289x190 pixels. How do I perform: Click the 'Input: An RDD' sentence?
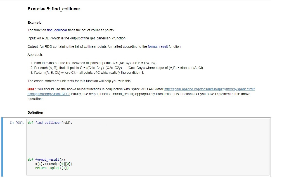tap(77, 38)
